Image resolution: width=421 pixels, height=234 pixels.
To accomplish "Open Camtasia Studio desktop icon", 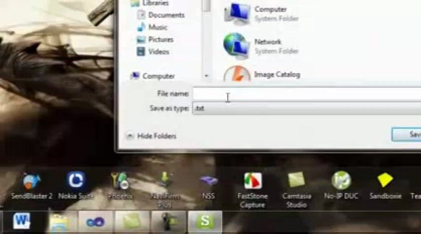I will 297,190.
